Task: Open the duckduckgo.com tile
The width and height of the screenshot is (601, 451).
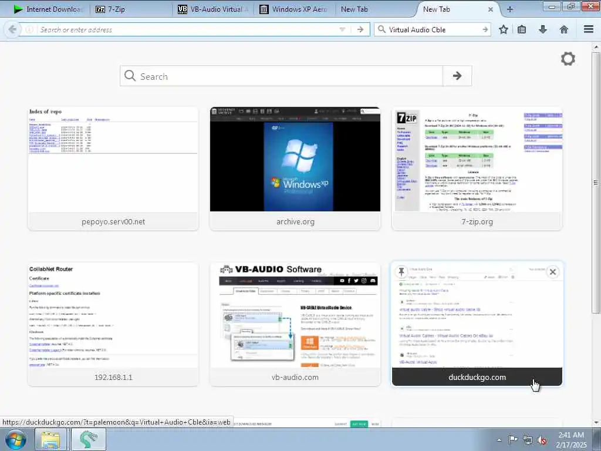Action: click(477, 324)
